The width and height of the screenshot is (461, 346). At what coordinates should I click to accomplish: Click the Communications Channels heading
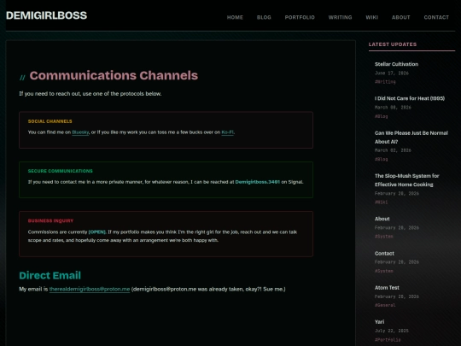click(114, 76)
